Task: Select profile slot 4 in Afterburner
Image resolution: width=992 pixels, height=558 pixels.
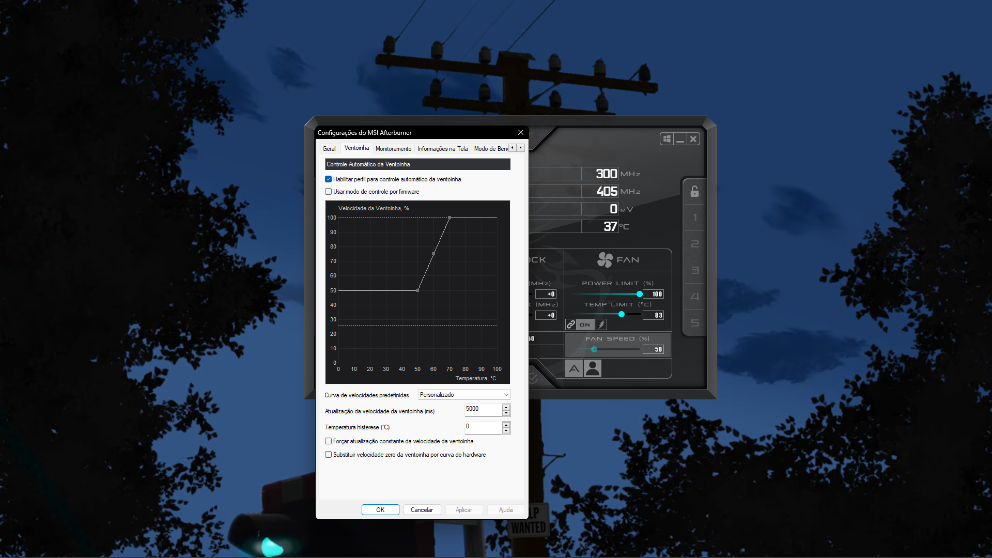Action: (695, 297)
